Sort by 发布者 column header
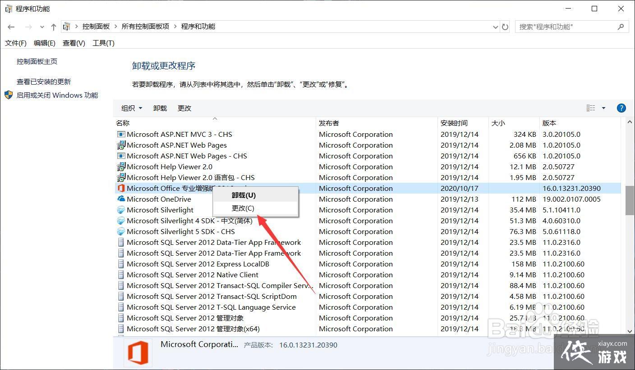This screenshot has width=635, height=370. point(377,123)
